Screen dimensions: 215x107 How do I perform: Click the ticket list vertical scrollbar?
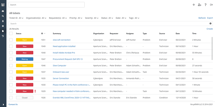click(x=212, y=48)
